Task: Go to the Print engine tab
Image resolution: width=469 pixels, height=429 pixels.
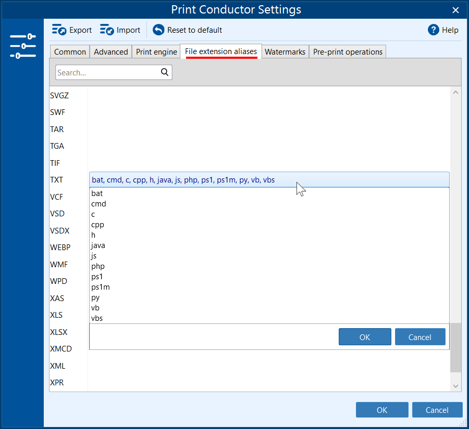Action: (156, 52)
